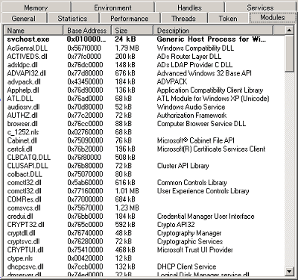Click the Windows Audio Service description

pos(191,107)
